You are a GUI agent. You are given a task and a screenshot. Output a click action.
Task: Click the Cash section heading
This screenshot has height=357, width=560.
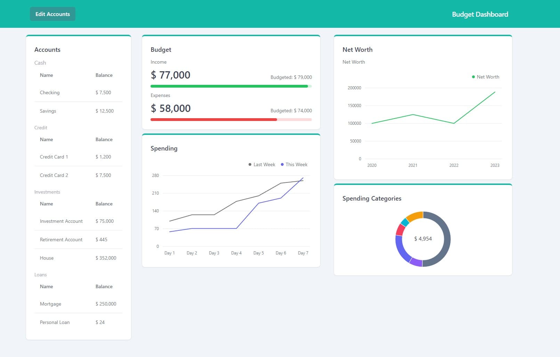[x=40, y=63]
